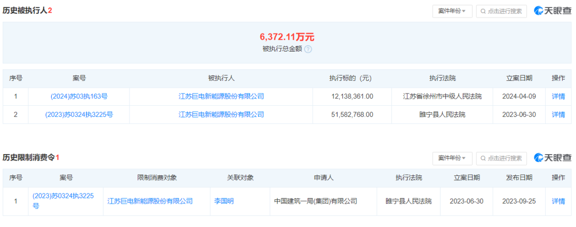The width and height of the screenshot is (576, 227).
Task: Select amount 12,138,361.00
Action: (352, 97)
